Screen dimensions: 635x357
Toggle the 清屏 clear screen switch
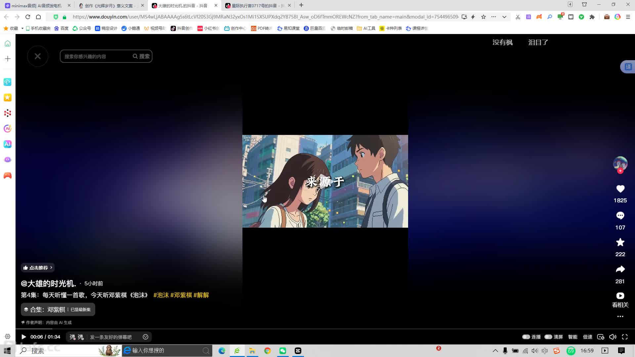548,337
